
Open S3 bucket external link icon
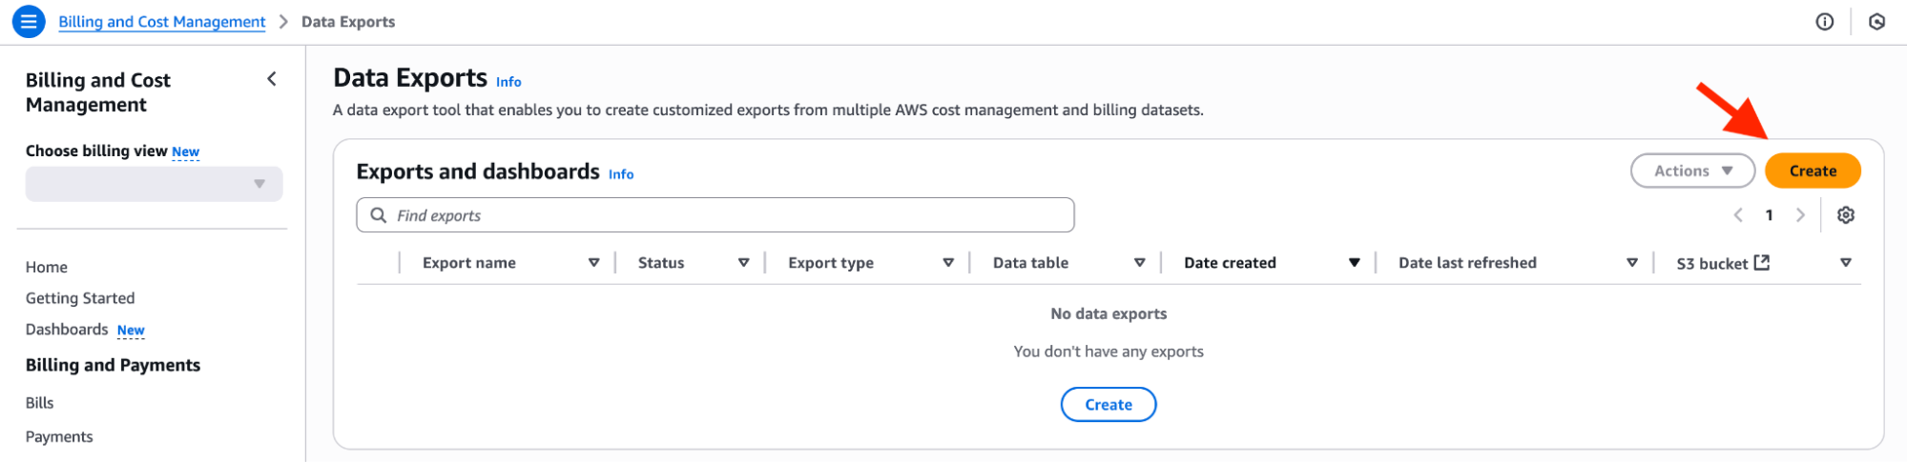click(1762, 262)
